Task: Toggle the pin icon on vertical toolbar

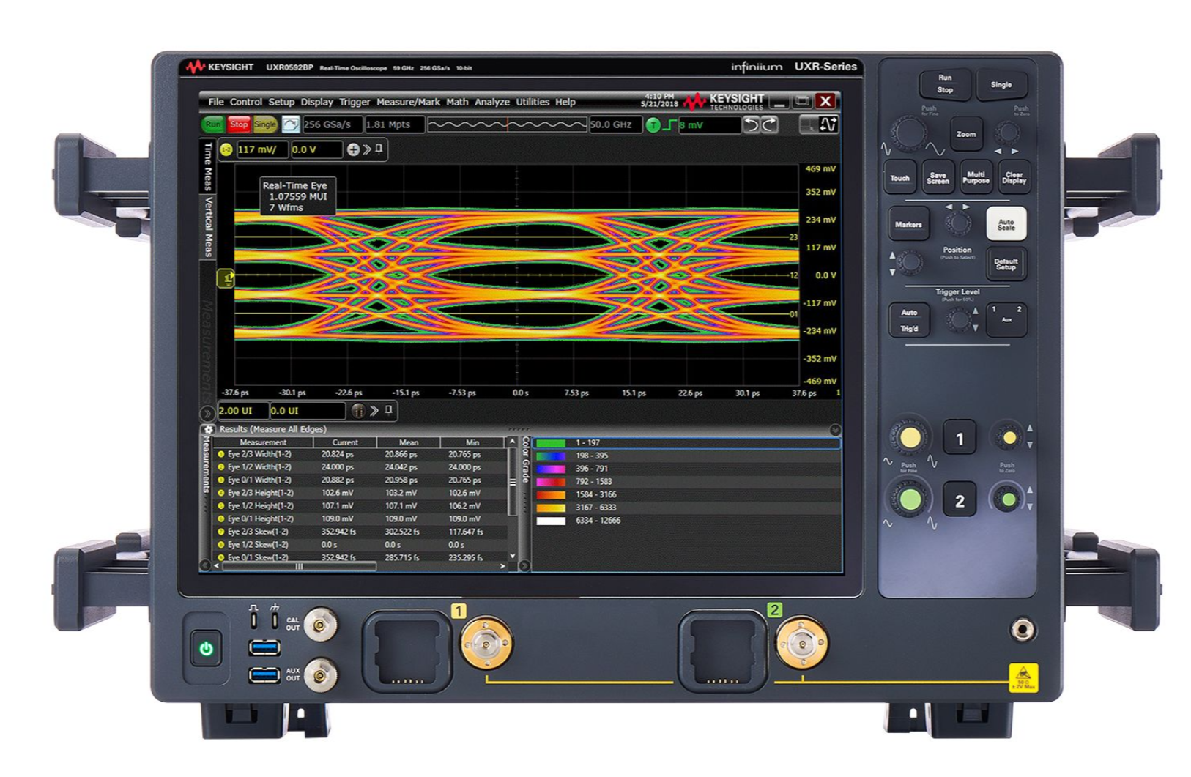Action: tap(379, 149)
